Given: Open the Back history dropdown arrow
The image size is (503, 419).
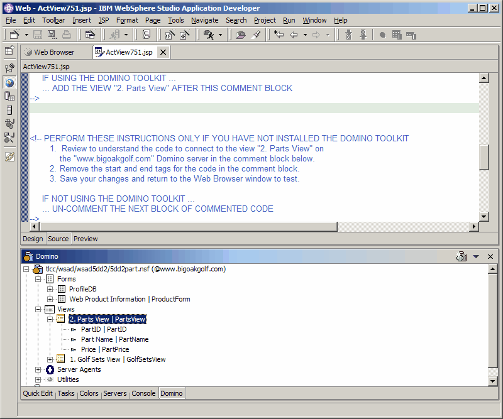Looking at the screenshot, I should pyautogui.click(x=305, y=35).
